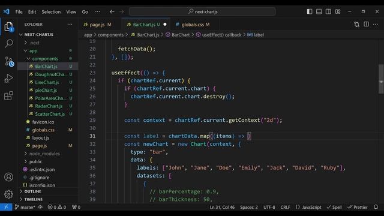Viewport: 384px width, 216px height.
Task: Open Customize Layout icon
Action: point(338,11)
